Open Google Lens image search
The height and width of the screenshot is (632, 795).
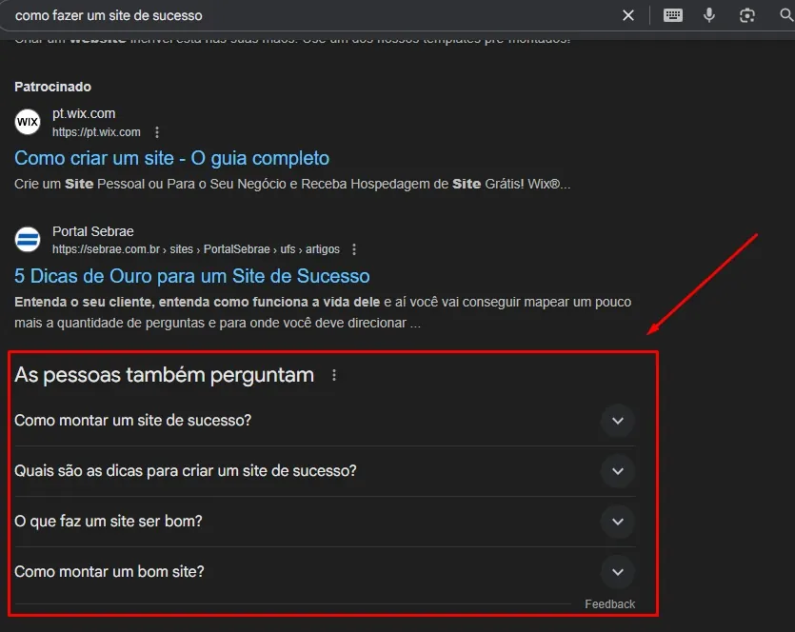pos(746,15)
